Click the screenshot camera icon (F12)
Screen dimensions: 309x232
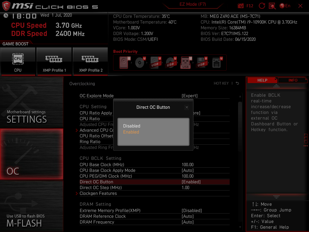[241, 6]
